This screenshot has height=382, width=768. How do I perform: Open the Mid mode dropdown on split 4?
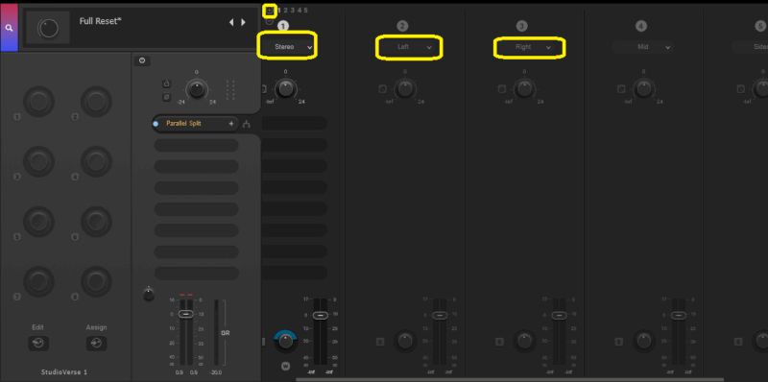tap(643, 47)
